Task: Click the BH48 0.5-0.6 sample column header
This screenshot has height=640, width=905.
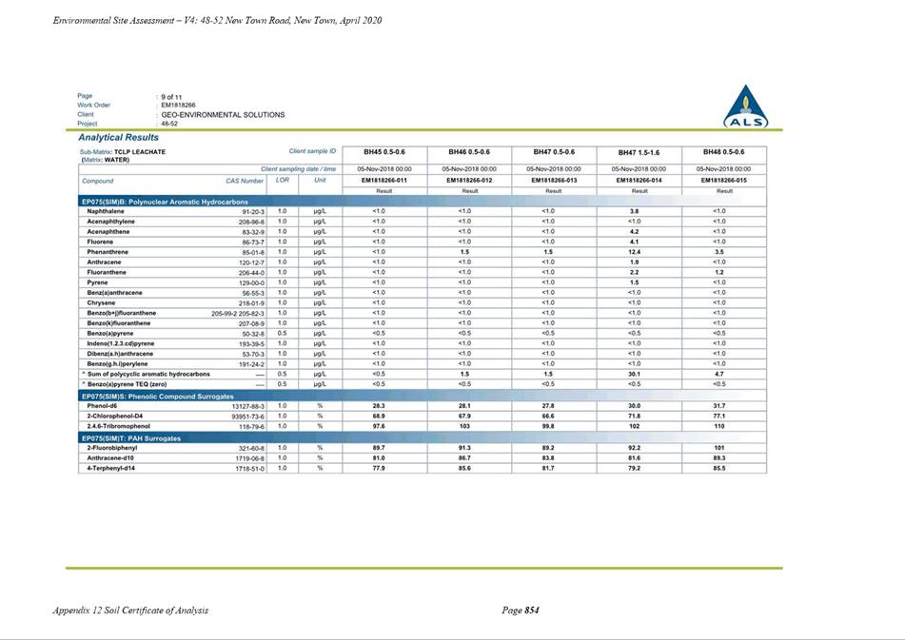Action: point(723,152)
